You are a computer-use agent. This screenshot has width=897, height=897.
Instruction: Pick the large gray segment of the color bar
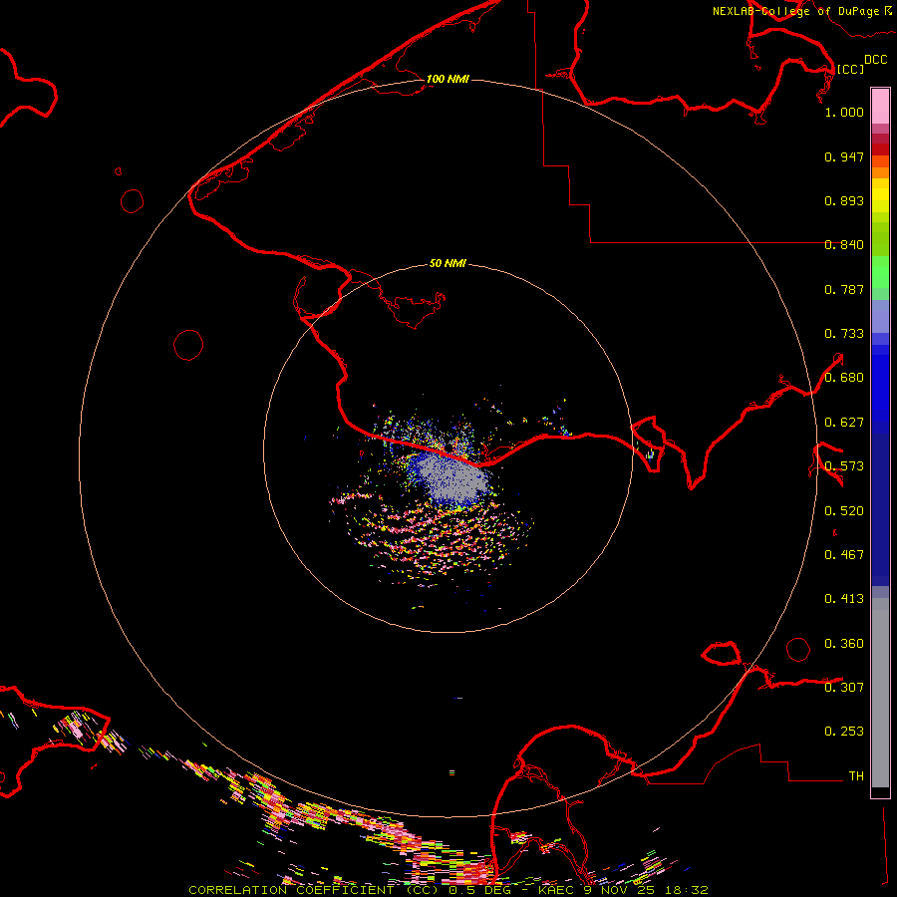(880, 693)
